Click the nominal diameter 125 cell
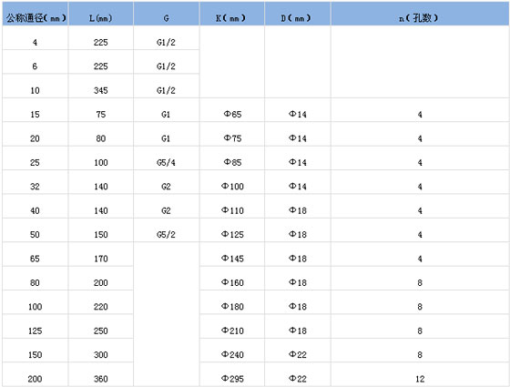The width and height of the screenshot is (510, 387). (x=36, y=331)
